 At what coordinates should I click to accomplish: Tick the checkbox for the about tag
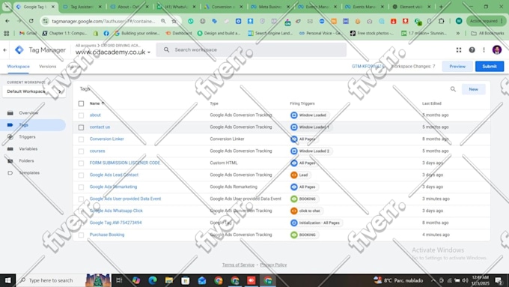pyautogui.click(x=81, y=115)
